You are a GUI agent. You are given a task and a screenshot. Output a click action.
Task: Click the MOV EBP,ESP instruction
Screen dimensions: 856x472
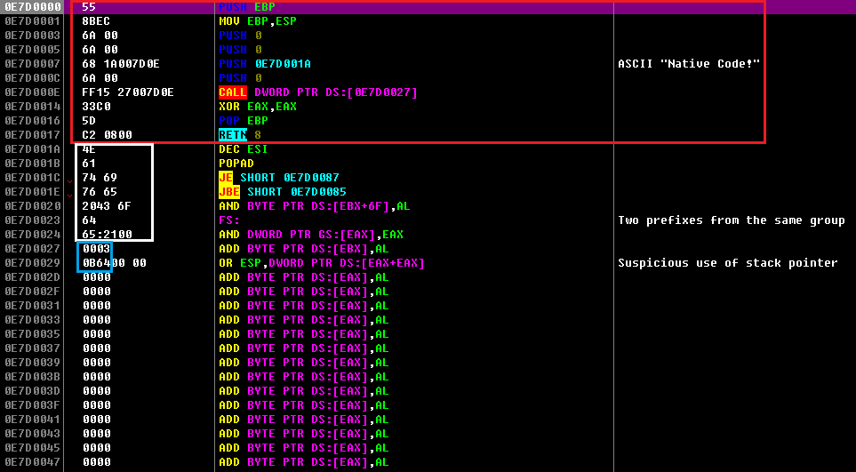point(258,21)
